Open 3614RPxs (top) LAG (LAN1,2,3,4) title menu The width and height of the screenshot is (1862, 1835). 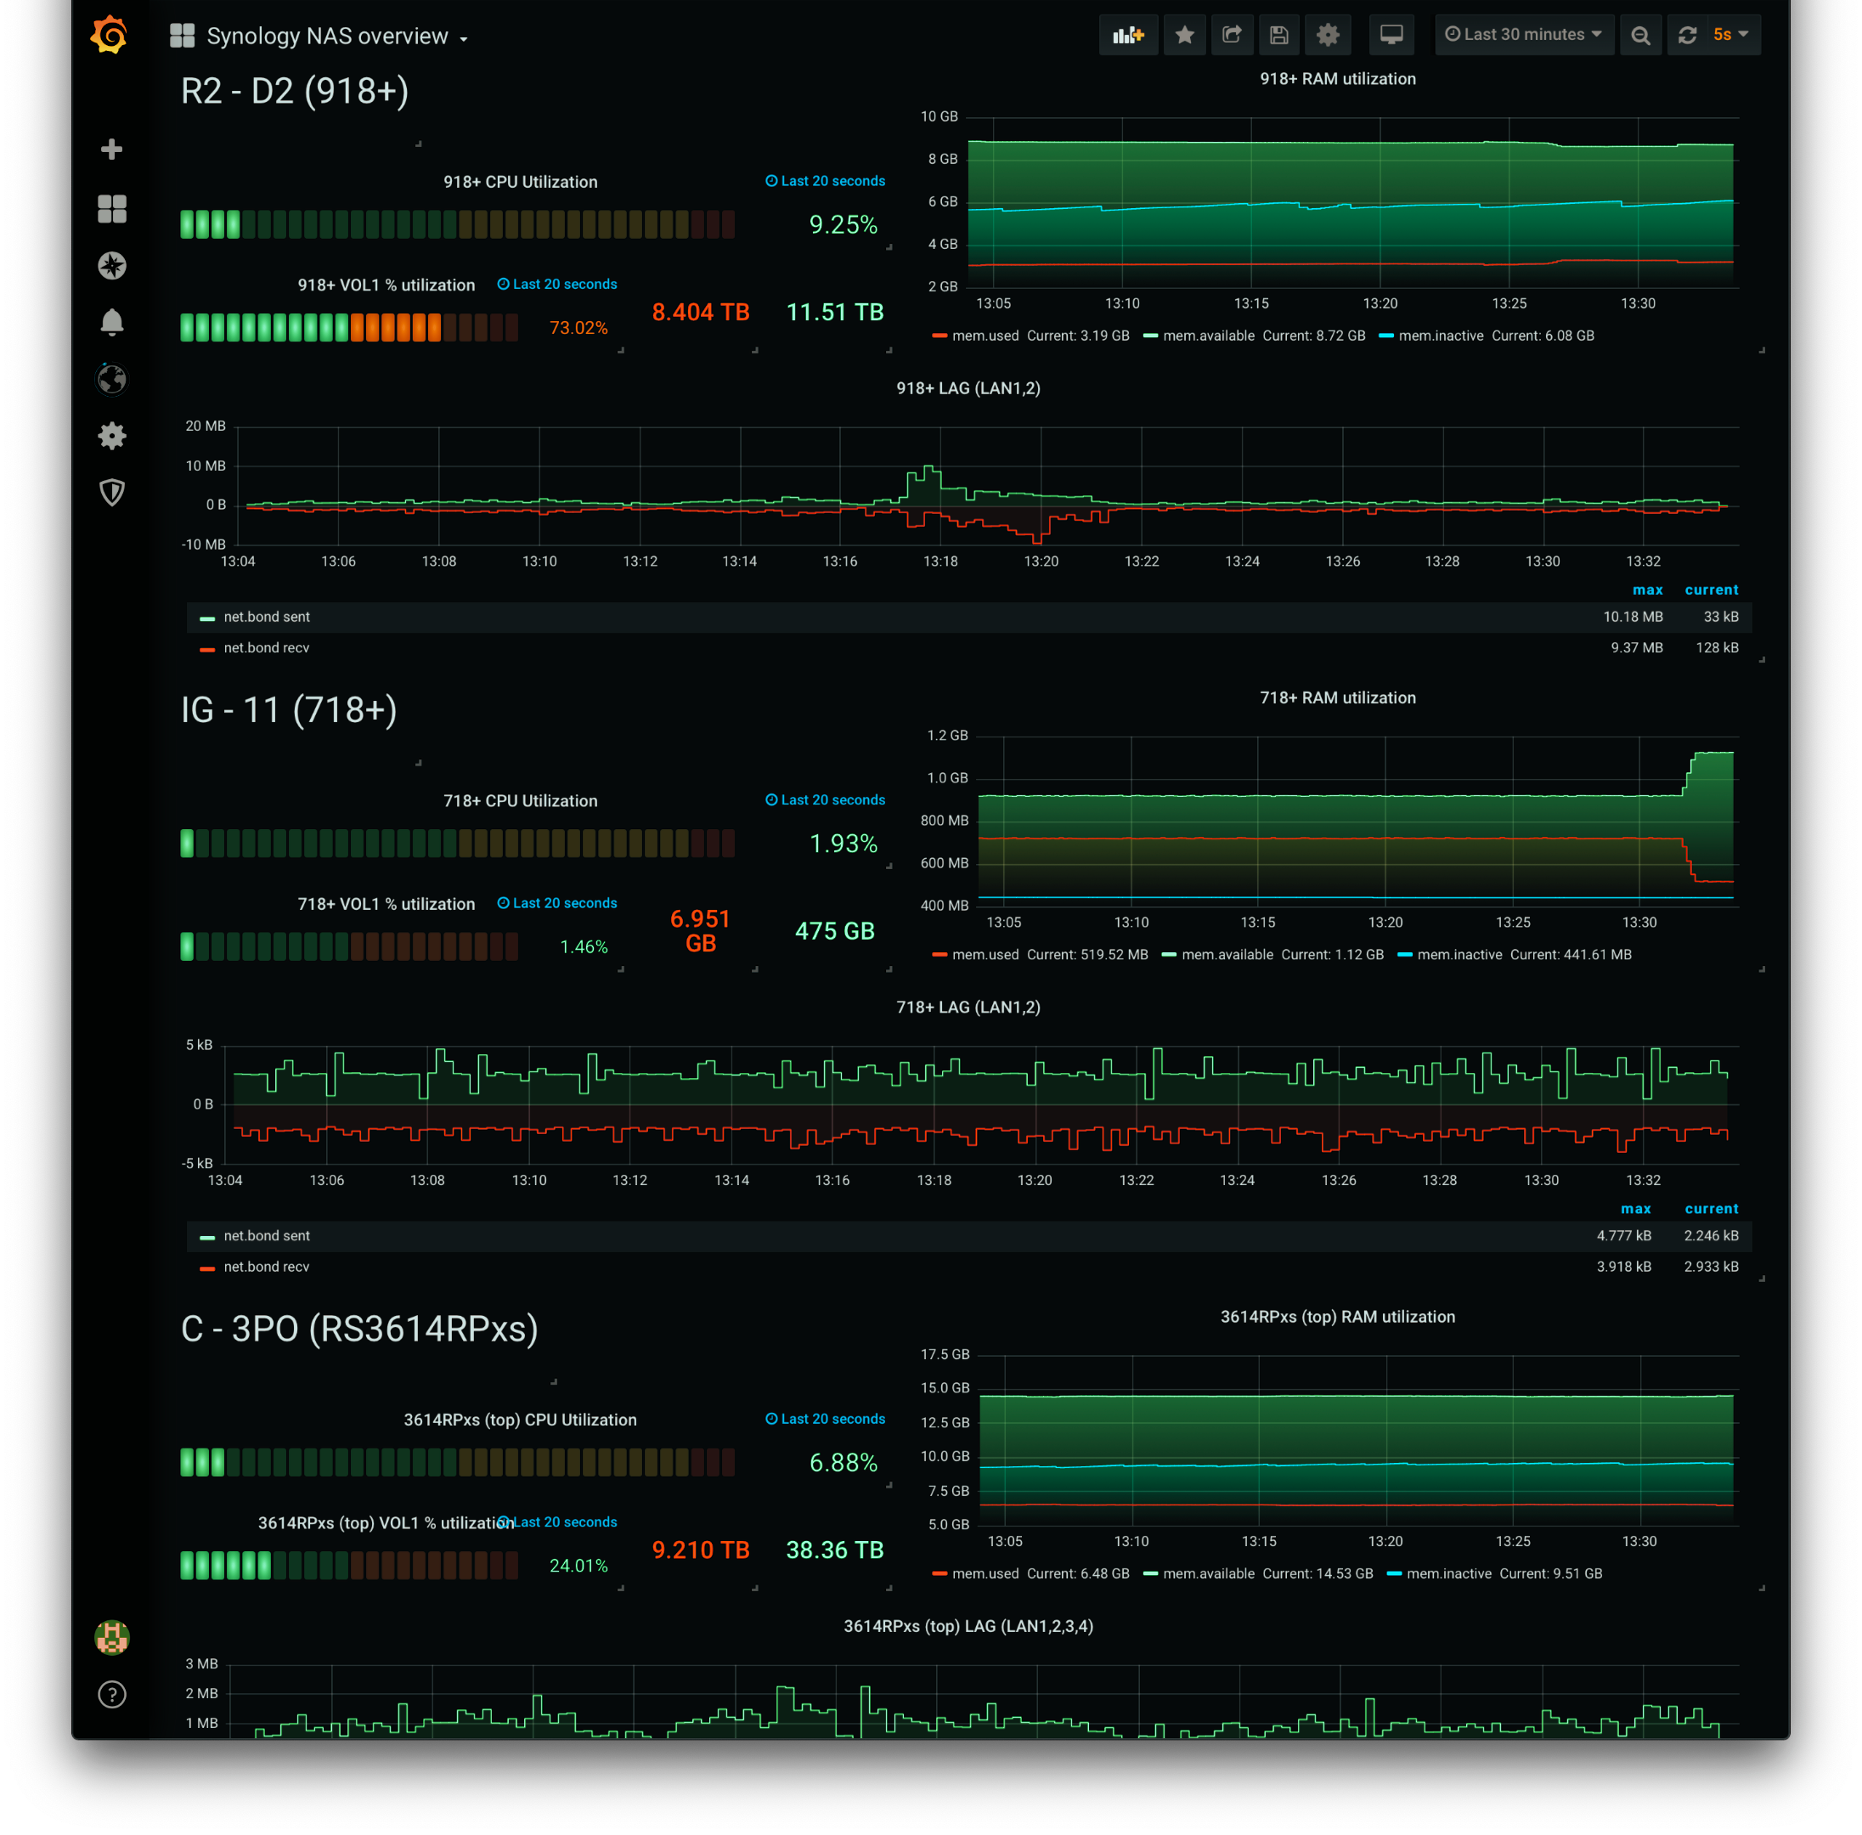pos(968,1626)
